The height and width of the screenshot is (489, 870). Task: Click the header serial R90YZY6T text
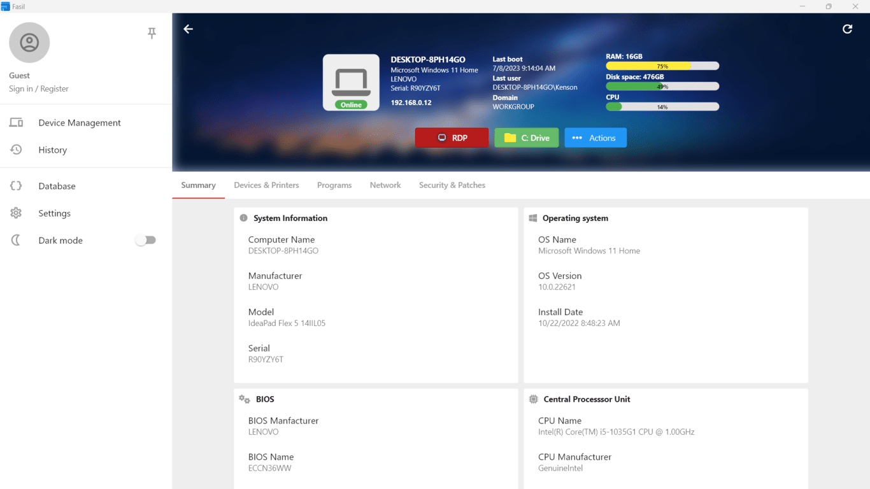coord(415,89)
